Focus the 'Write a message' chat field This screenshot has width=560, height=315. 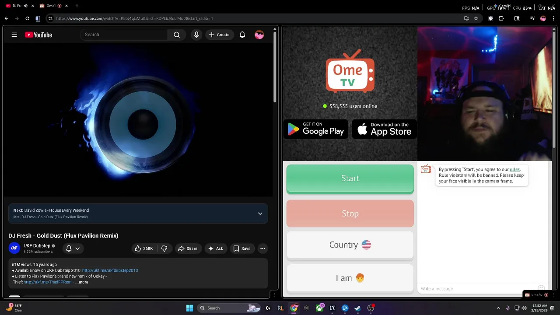(477, 289)
